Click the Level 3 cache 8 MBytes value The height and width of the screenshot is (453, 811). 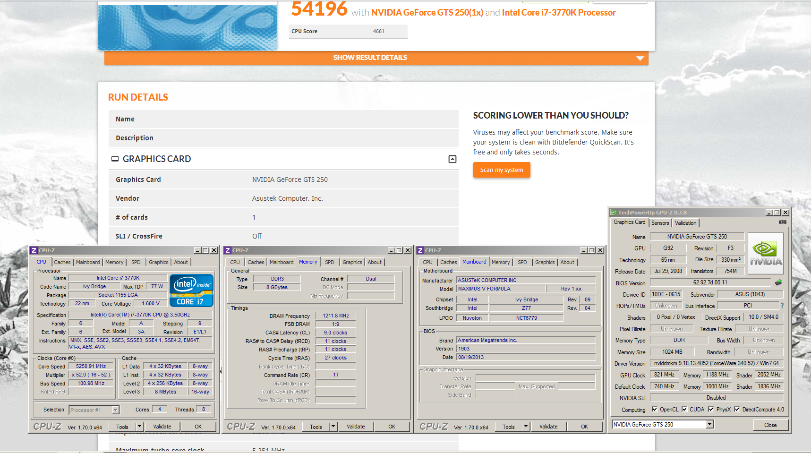[166, 392]
